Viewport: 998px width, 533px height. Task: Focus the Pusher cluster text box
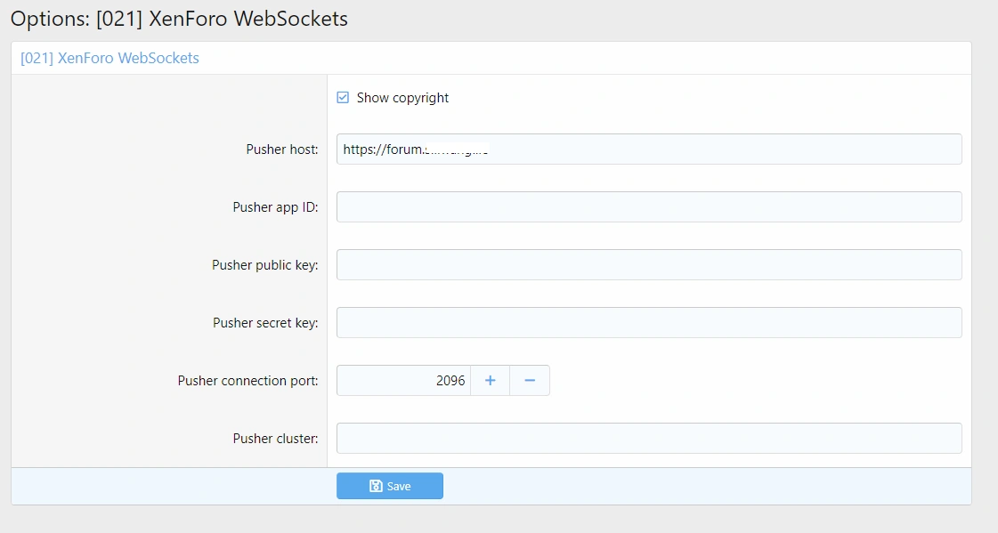click(648, 439)
